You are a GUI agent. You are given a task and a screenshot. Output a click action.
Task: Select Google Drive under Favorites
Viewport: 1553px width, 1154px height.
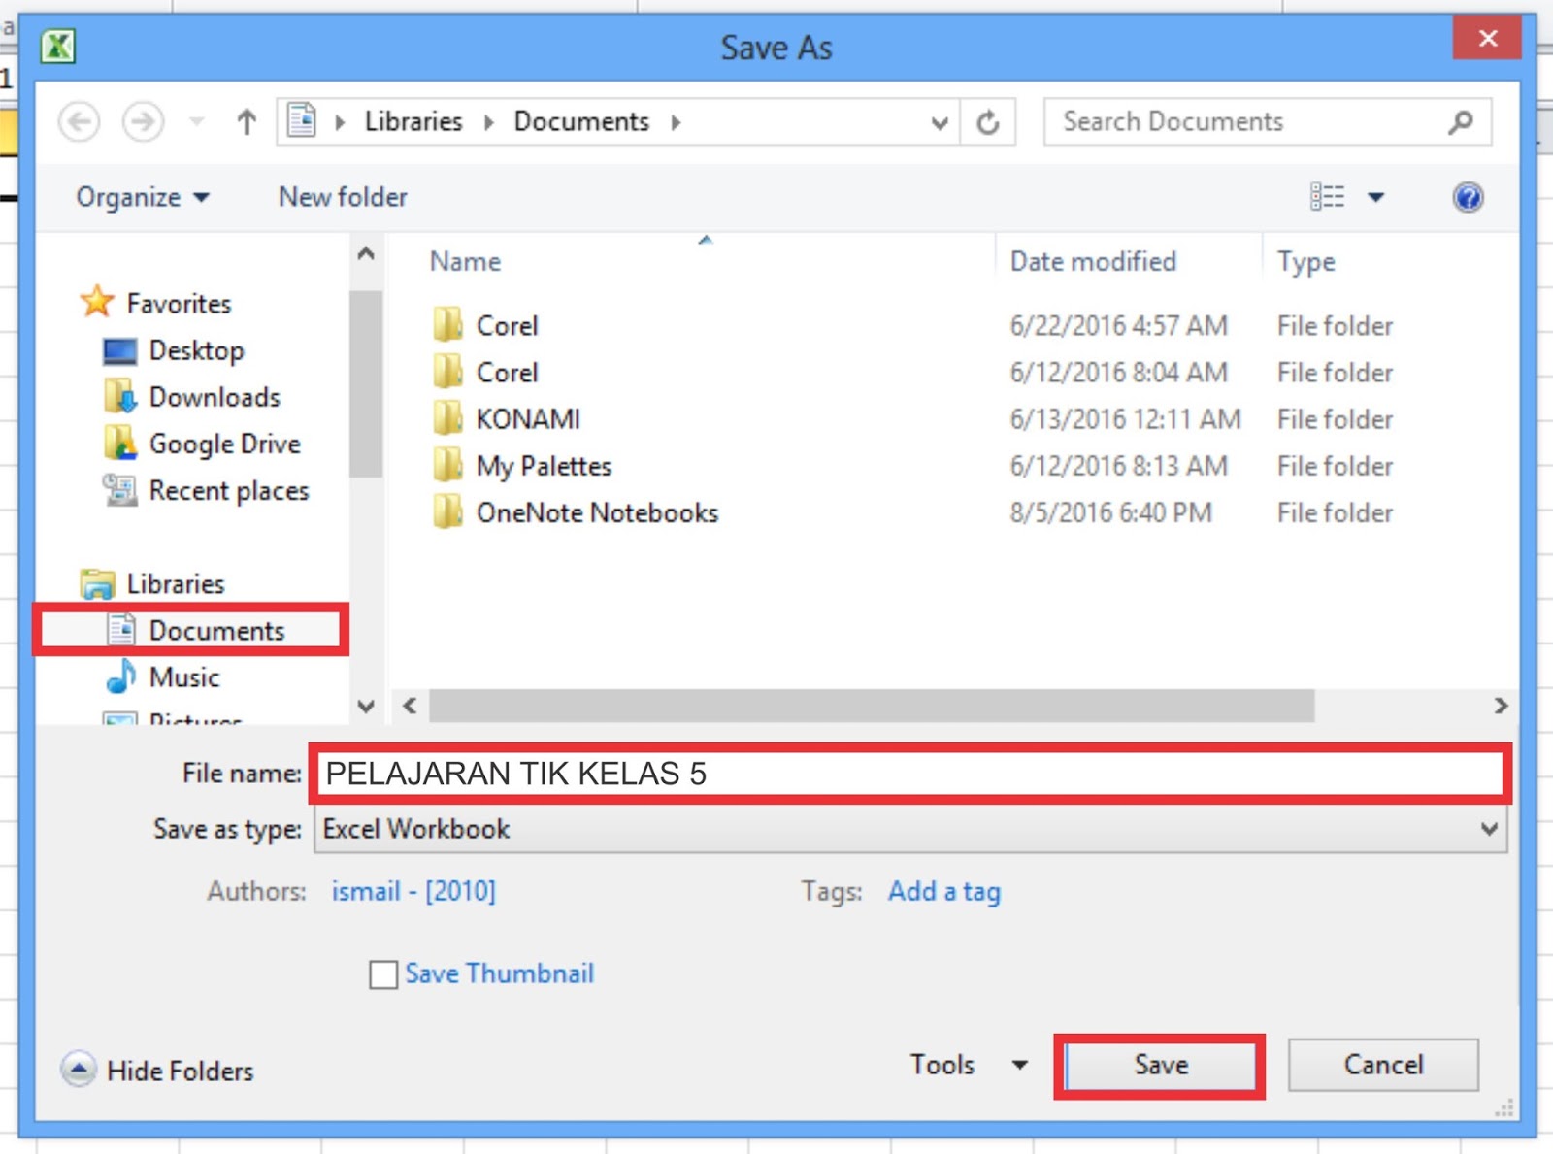225,444
